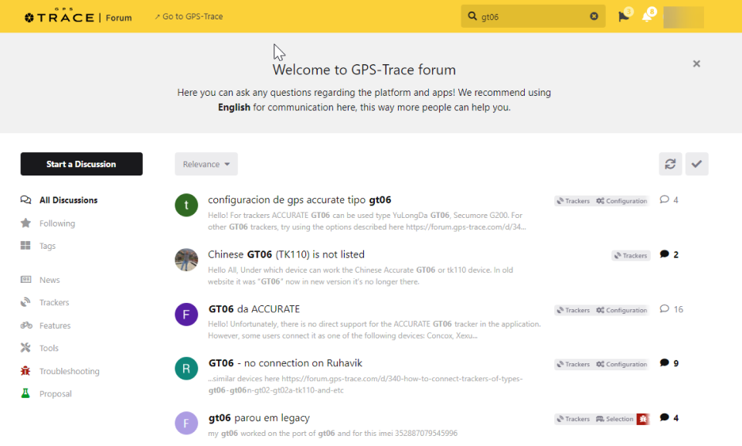Click the 9 replies count on the Ruhavik post
This screenshot has height=446, width=742.
coord(669,363)
